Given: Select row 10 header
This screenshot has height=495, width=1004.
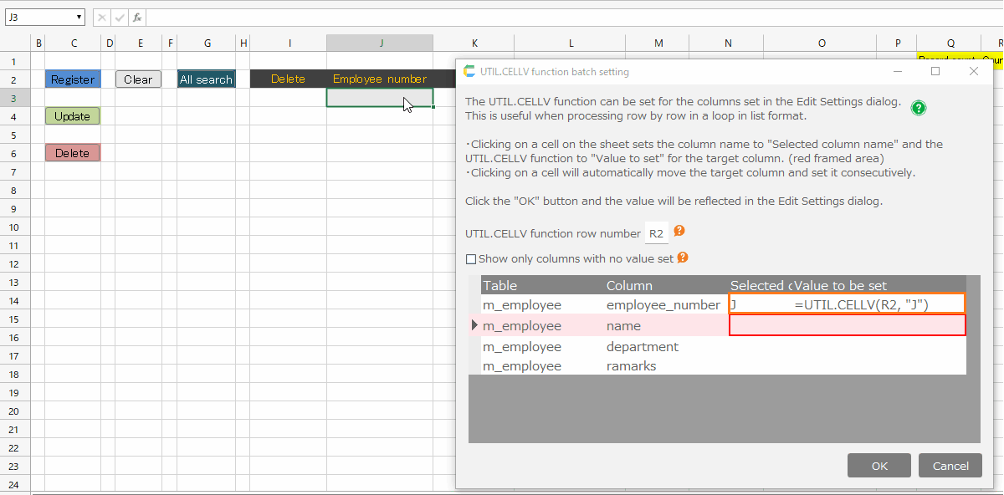Looking at the screenshot, I should (14, 227).
